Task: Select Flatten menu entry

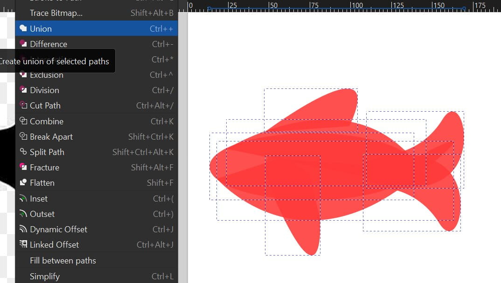Action: click(x=97, y=183)
